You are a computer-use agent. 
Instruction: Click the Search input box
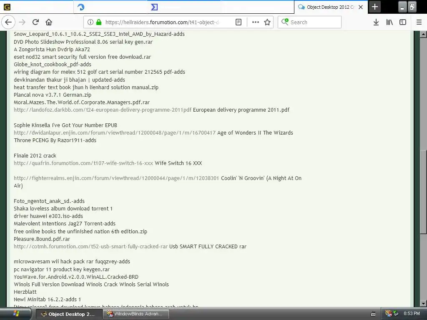(310, 22)
